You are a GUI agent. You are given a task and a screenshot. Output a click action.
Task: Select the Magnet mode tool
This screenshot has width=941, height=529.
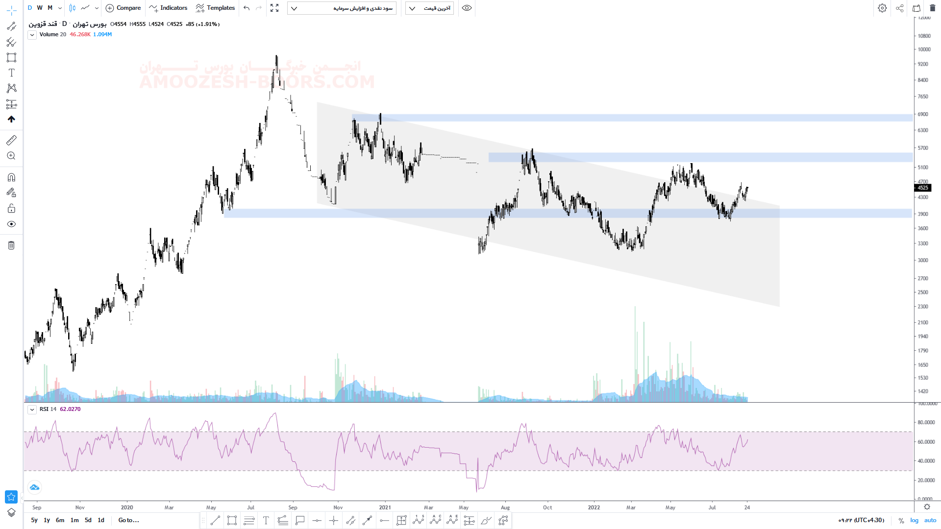click(11, 177)
